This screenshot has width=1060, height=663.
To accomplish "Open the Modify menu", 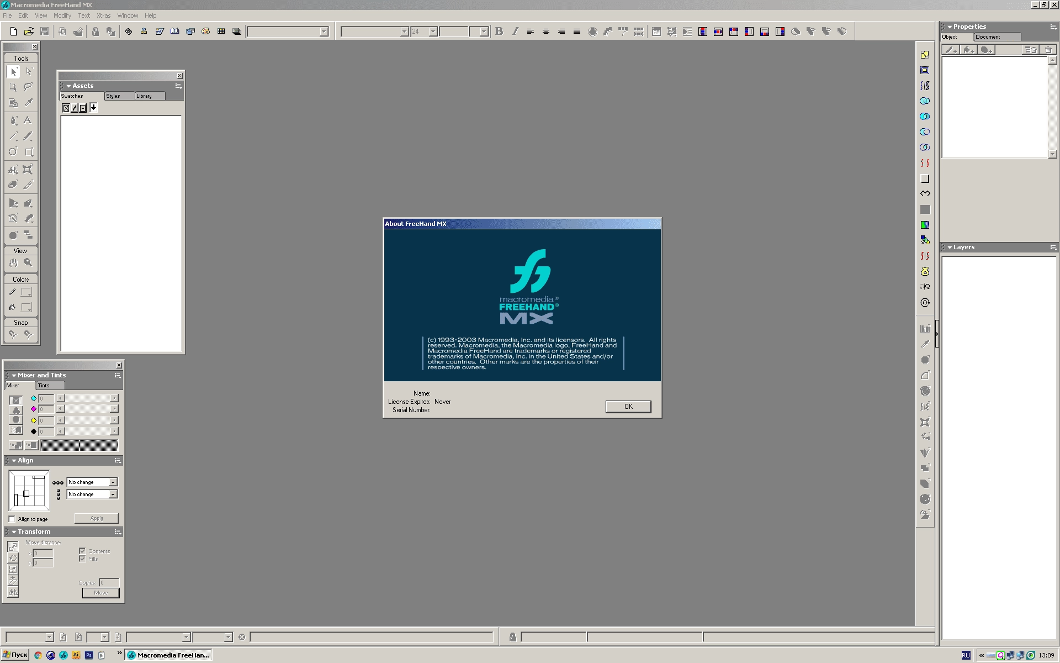I will click(x=62, y=15).
